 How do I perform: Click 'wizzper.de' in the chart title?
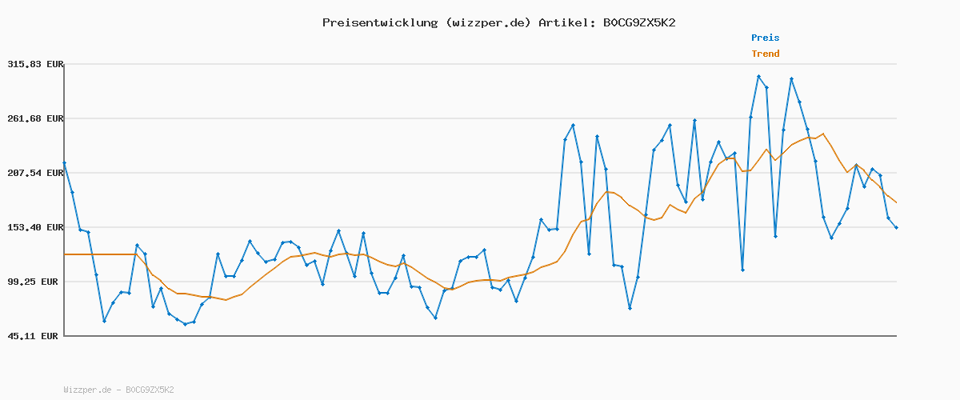(486, 22)
